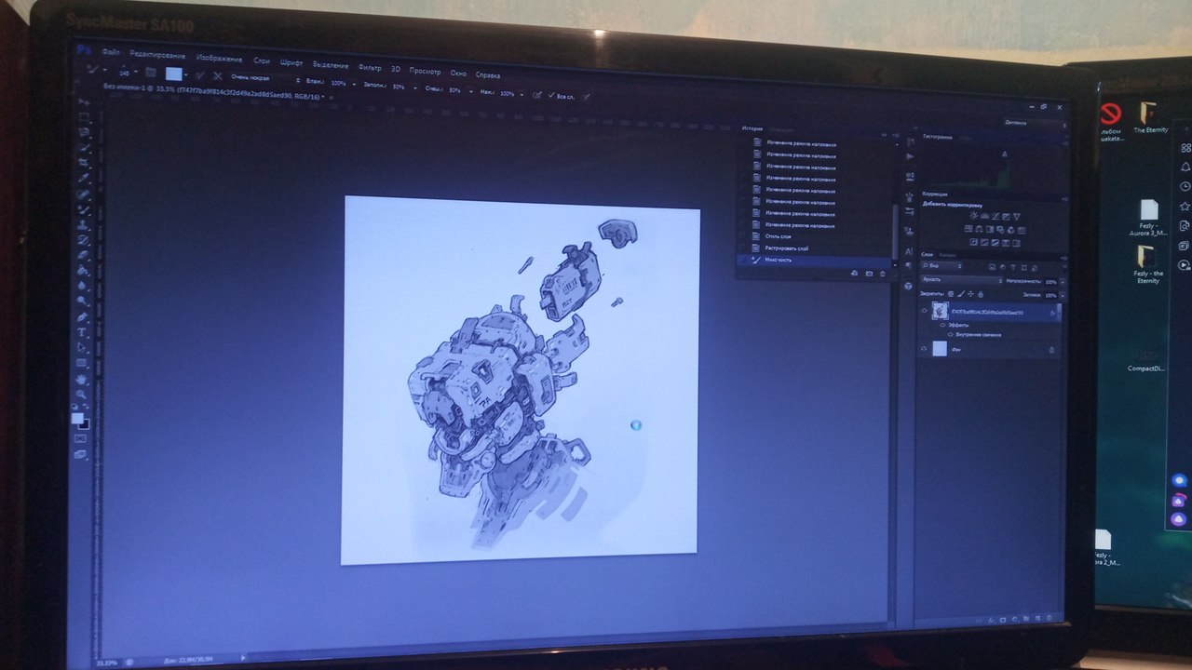
Task: Toggle lock position move icon
Action: pyautogui.click(x=970, y=294)
